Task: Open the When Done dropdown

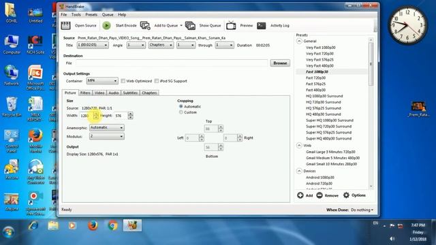Action: point(362,210)
